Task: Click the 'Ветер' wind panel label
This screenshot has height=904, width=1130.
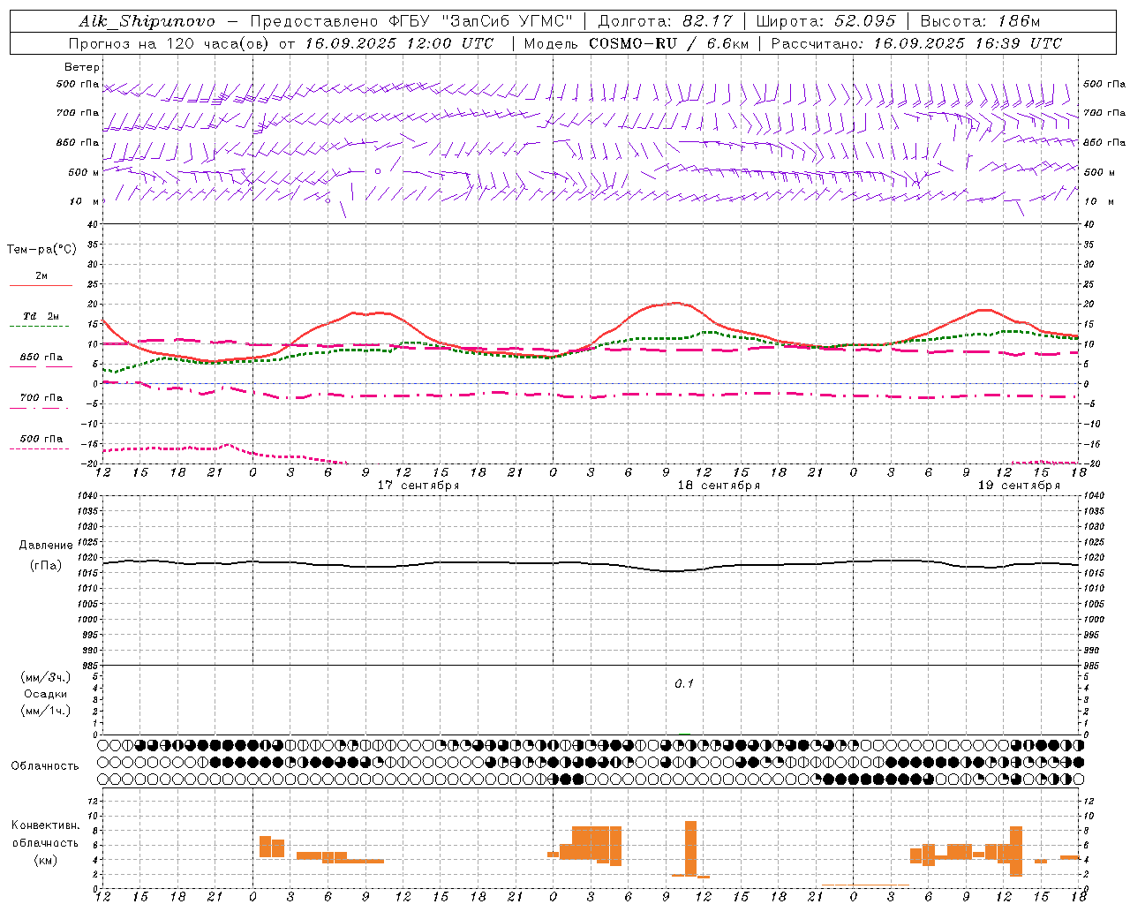Action: coord(82,67)
